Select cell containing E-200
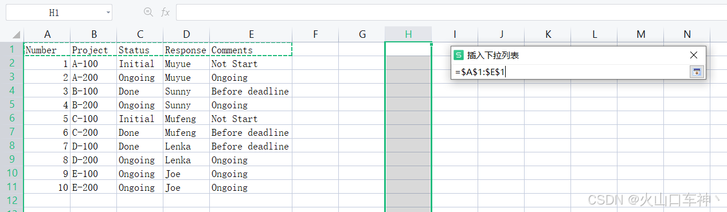727x212 pixels. click(x=94, y=187)
